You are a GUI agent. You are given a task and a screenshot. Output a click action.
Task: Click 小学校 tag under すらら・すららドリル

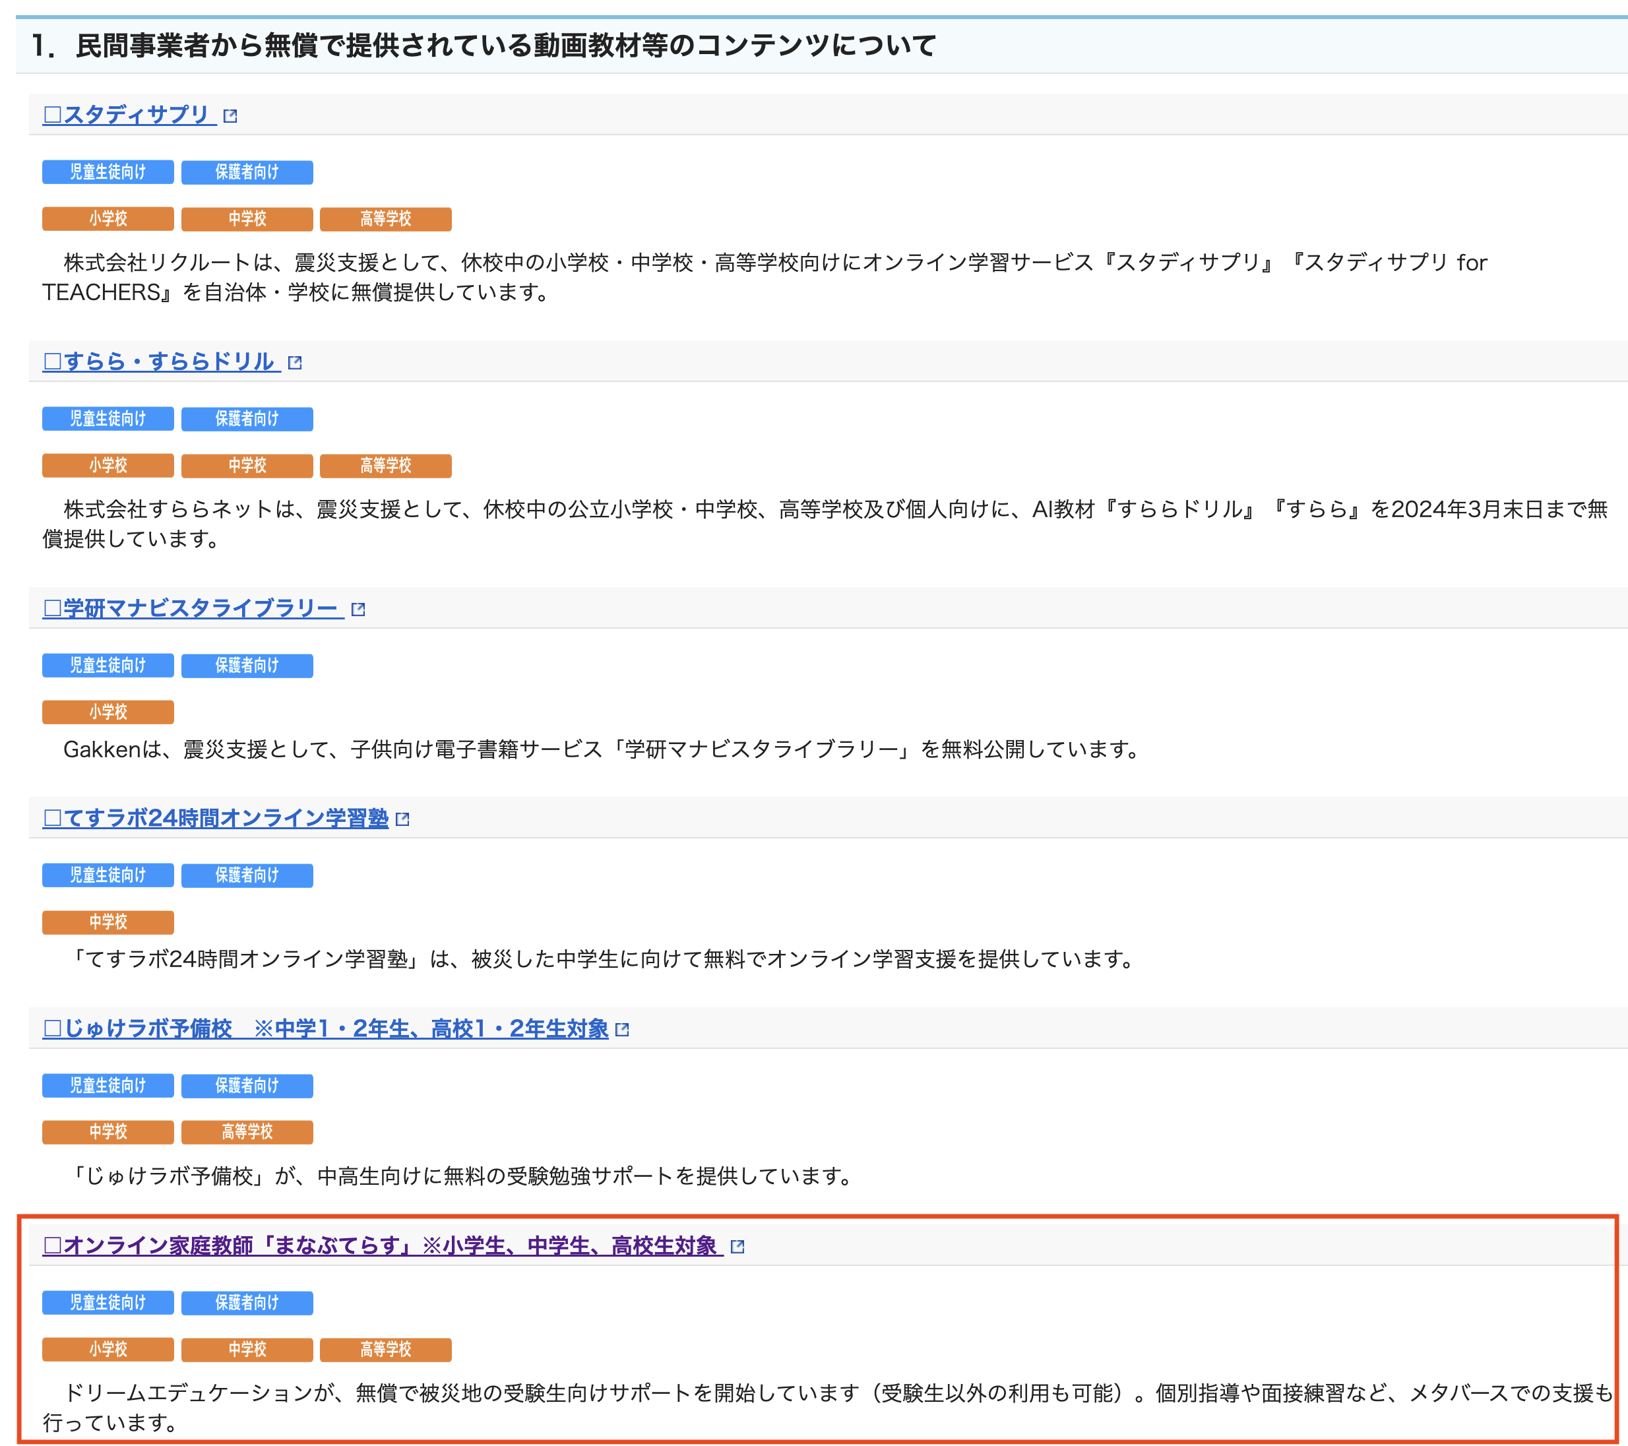coord(108,466)
